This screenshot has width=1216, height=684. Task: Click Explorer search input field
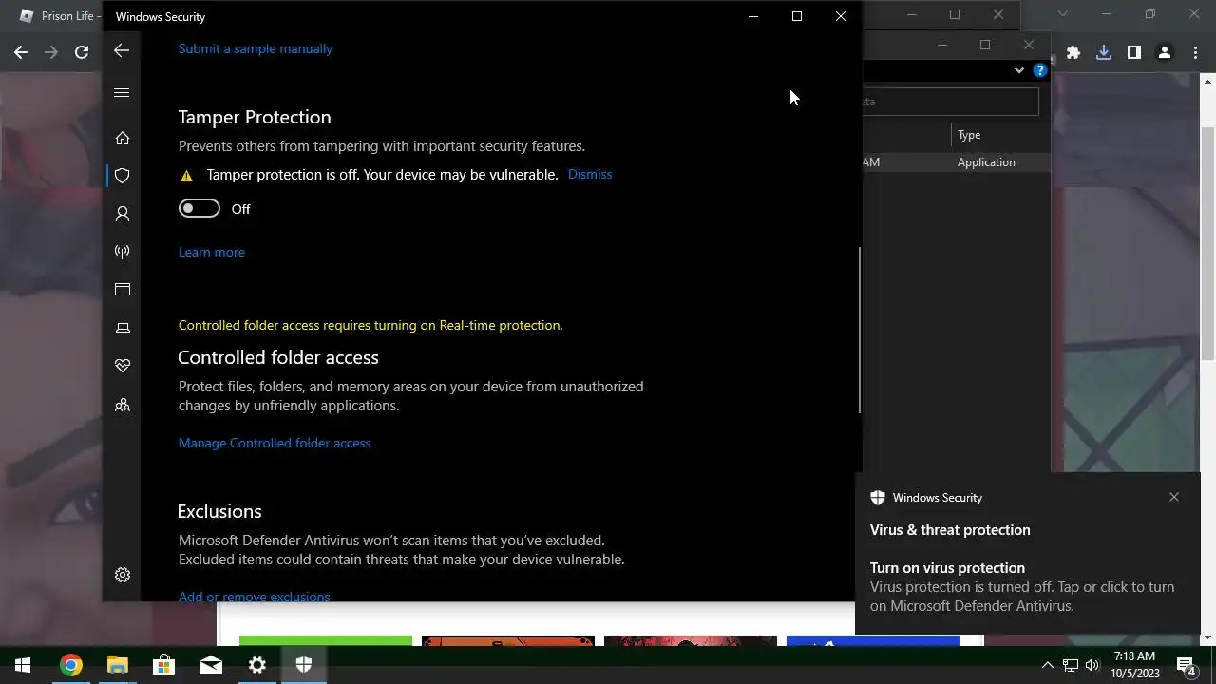[x=950, y=101]
